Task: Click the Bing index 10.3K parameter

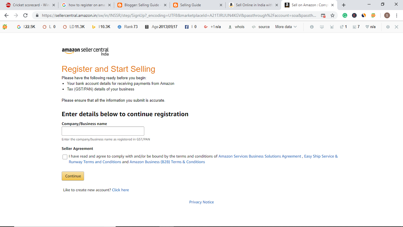Action: 101,27
